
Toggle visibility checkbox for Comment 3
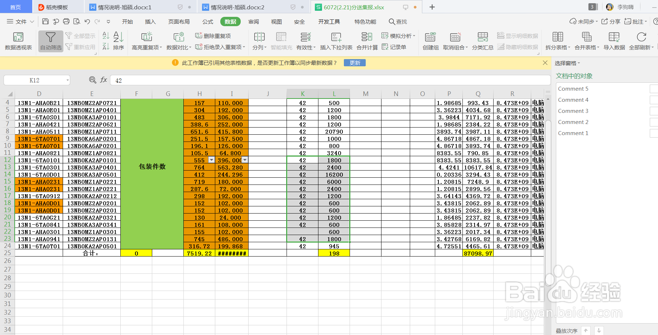(654, 111)
